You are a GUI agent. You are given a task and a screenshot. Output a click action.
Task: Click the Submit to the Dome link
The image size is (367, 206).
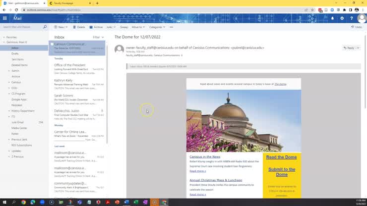[x=282, y=172]
